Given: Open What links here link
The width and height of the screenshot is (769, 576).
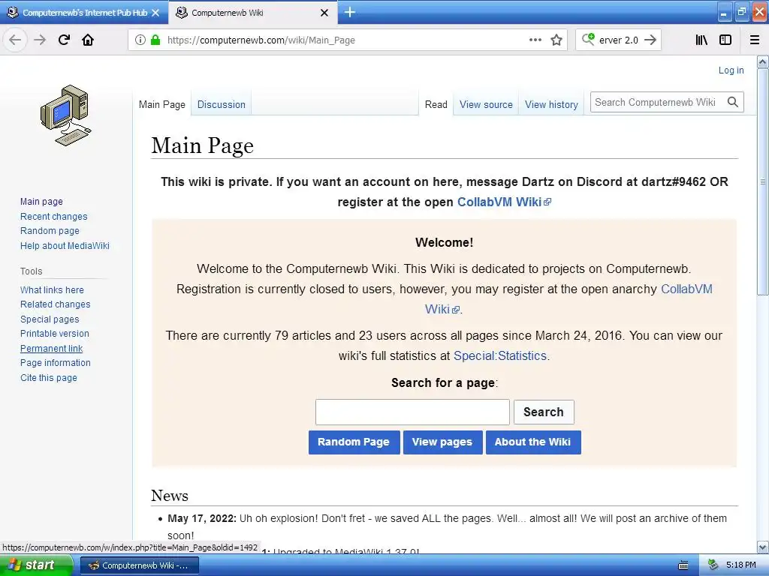Looking at the screenshot, I should (52, 289).
